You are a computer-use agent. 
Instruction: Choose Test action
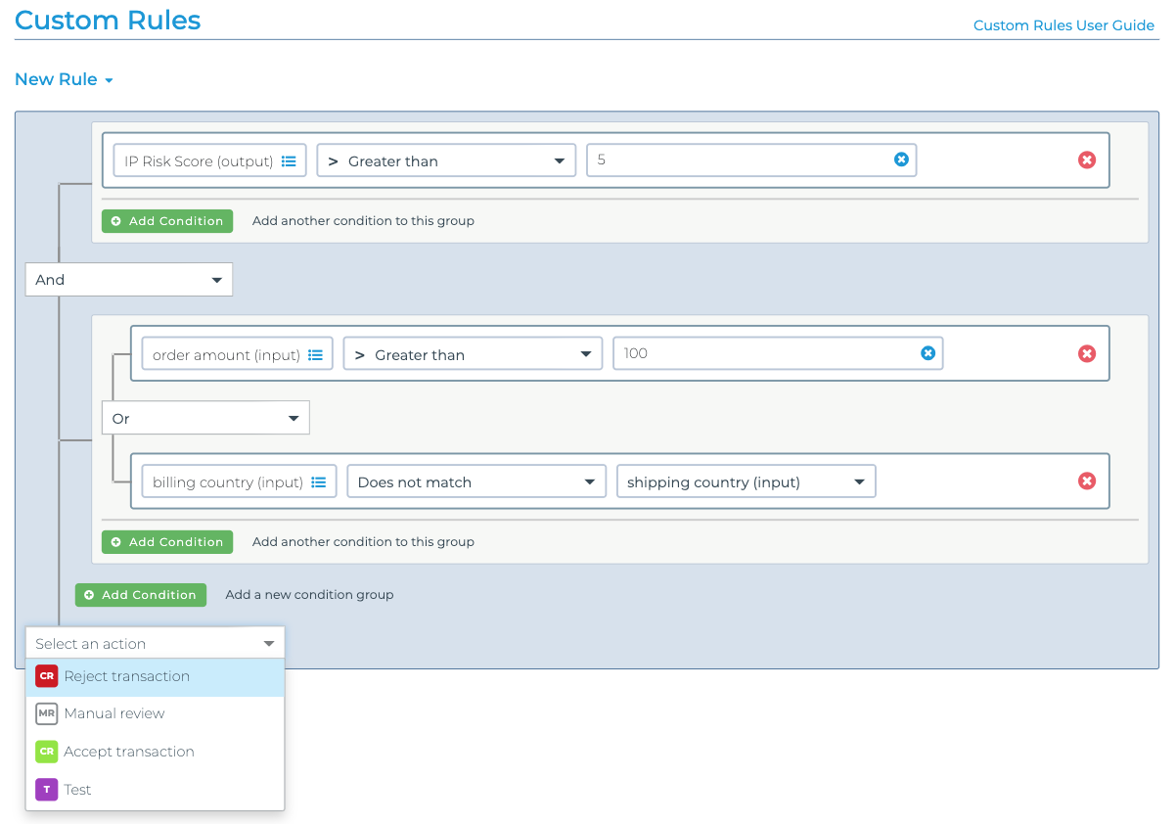pos(156,790)
